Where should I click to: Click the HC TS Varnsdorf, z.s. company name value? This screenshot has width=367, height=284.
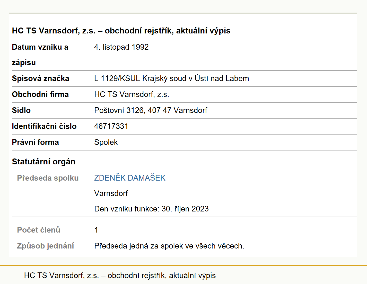pyautogui.click(x=132, y=94)
